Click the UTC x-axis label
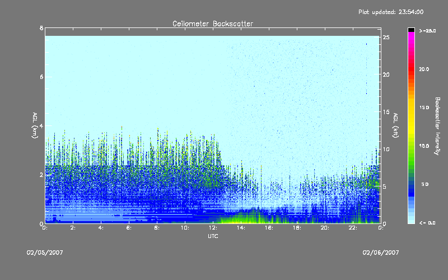The width and height of the screenshot is (448, 280). point(213,236)
